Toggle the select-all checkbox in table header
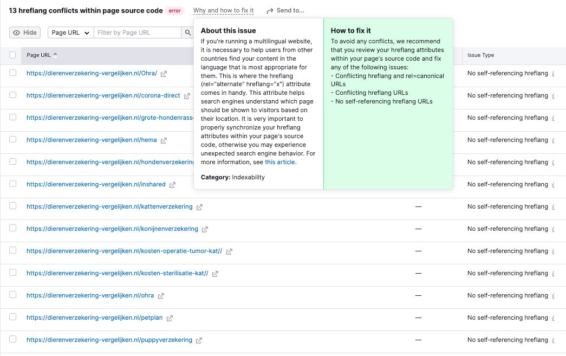Image resolution: width=566 pixels, height=356 pixels. click(12, 55)
